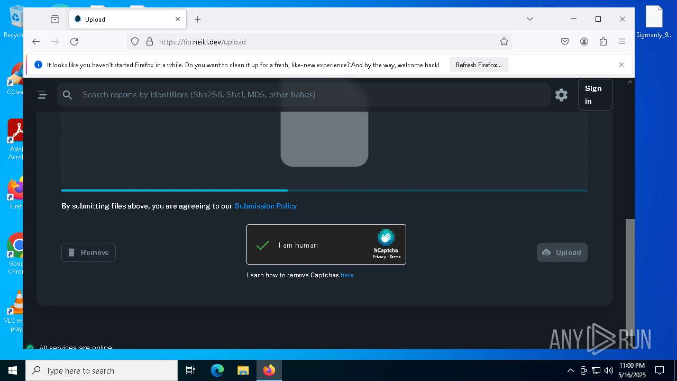Viewport: 677px width, 381px height.
Task: Select the Google Chrome desktop icon
Action: tap(16, 254)
